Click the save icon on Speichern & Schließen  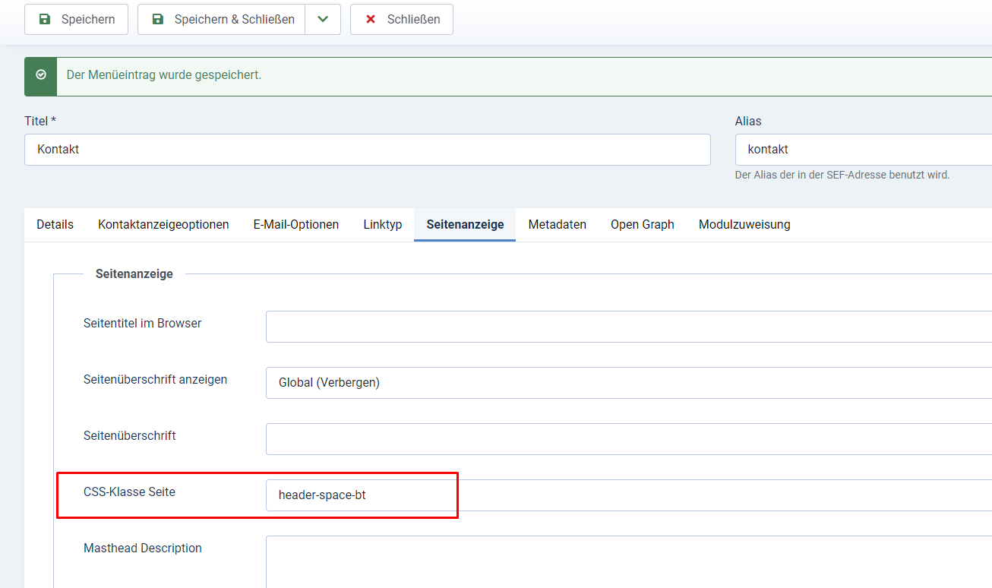click(x=158, y=19)
